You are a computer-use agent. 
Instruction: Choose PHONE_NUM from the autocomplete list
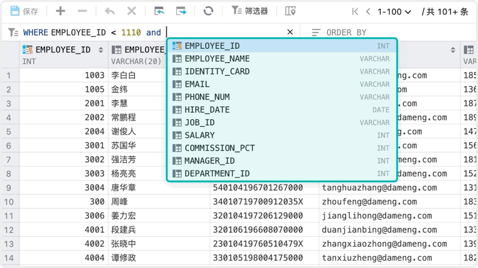(282, 97)
